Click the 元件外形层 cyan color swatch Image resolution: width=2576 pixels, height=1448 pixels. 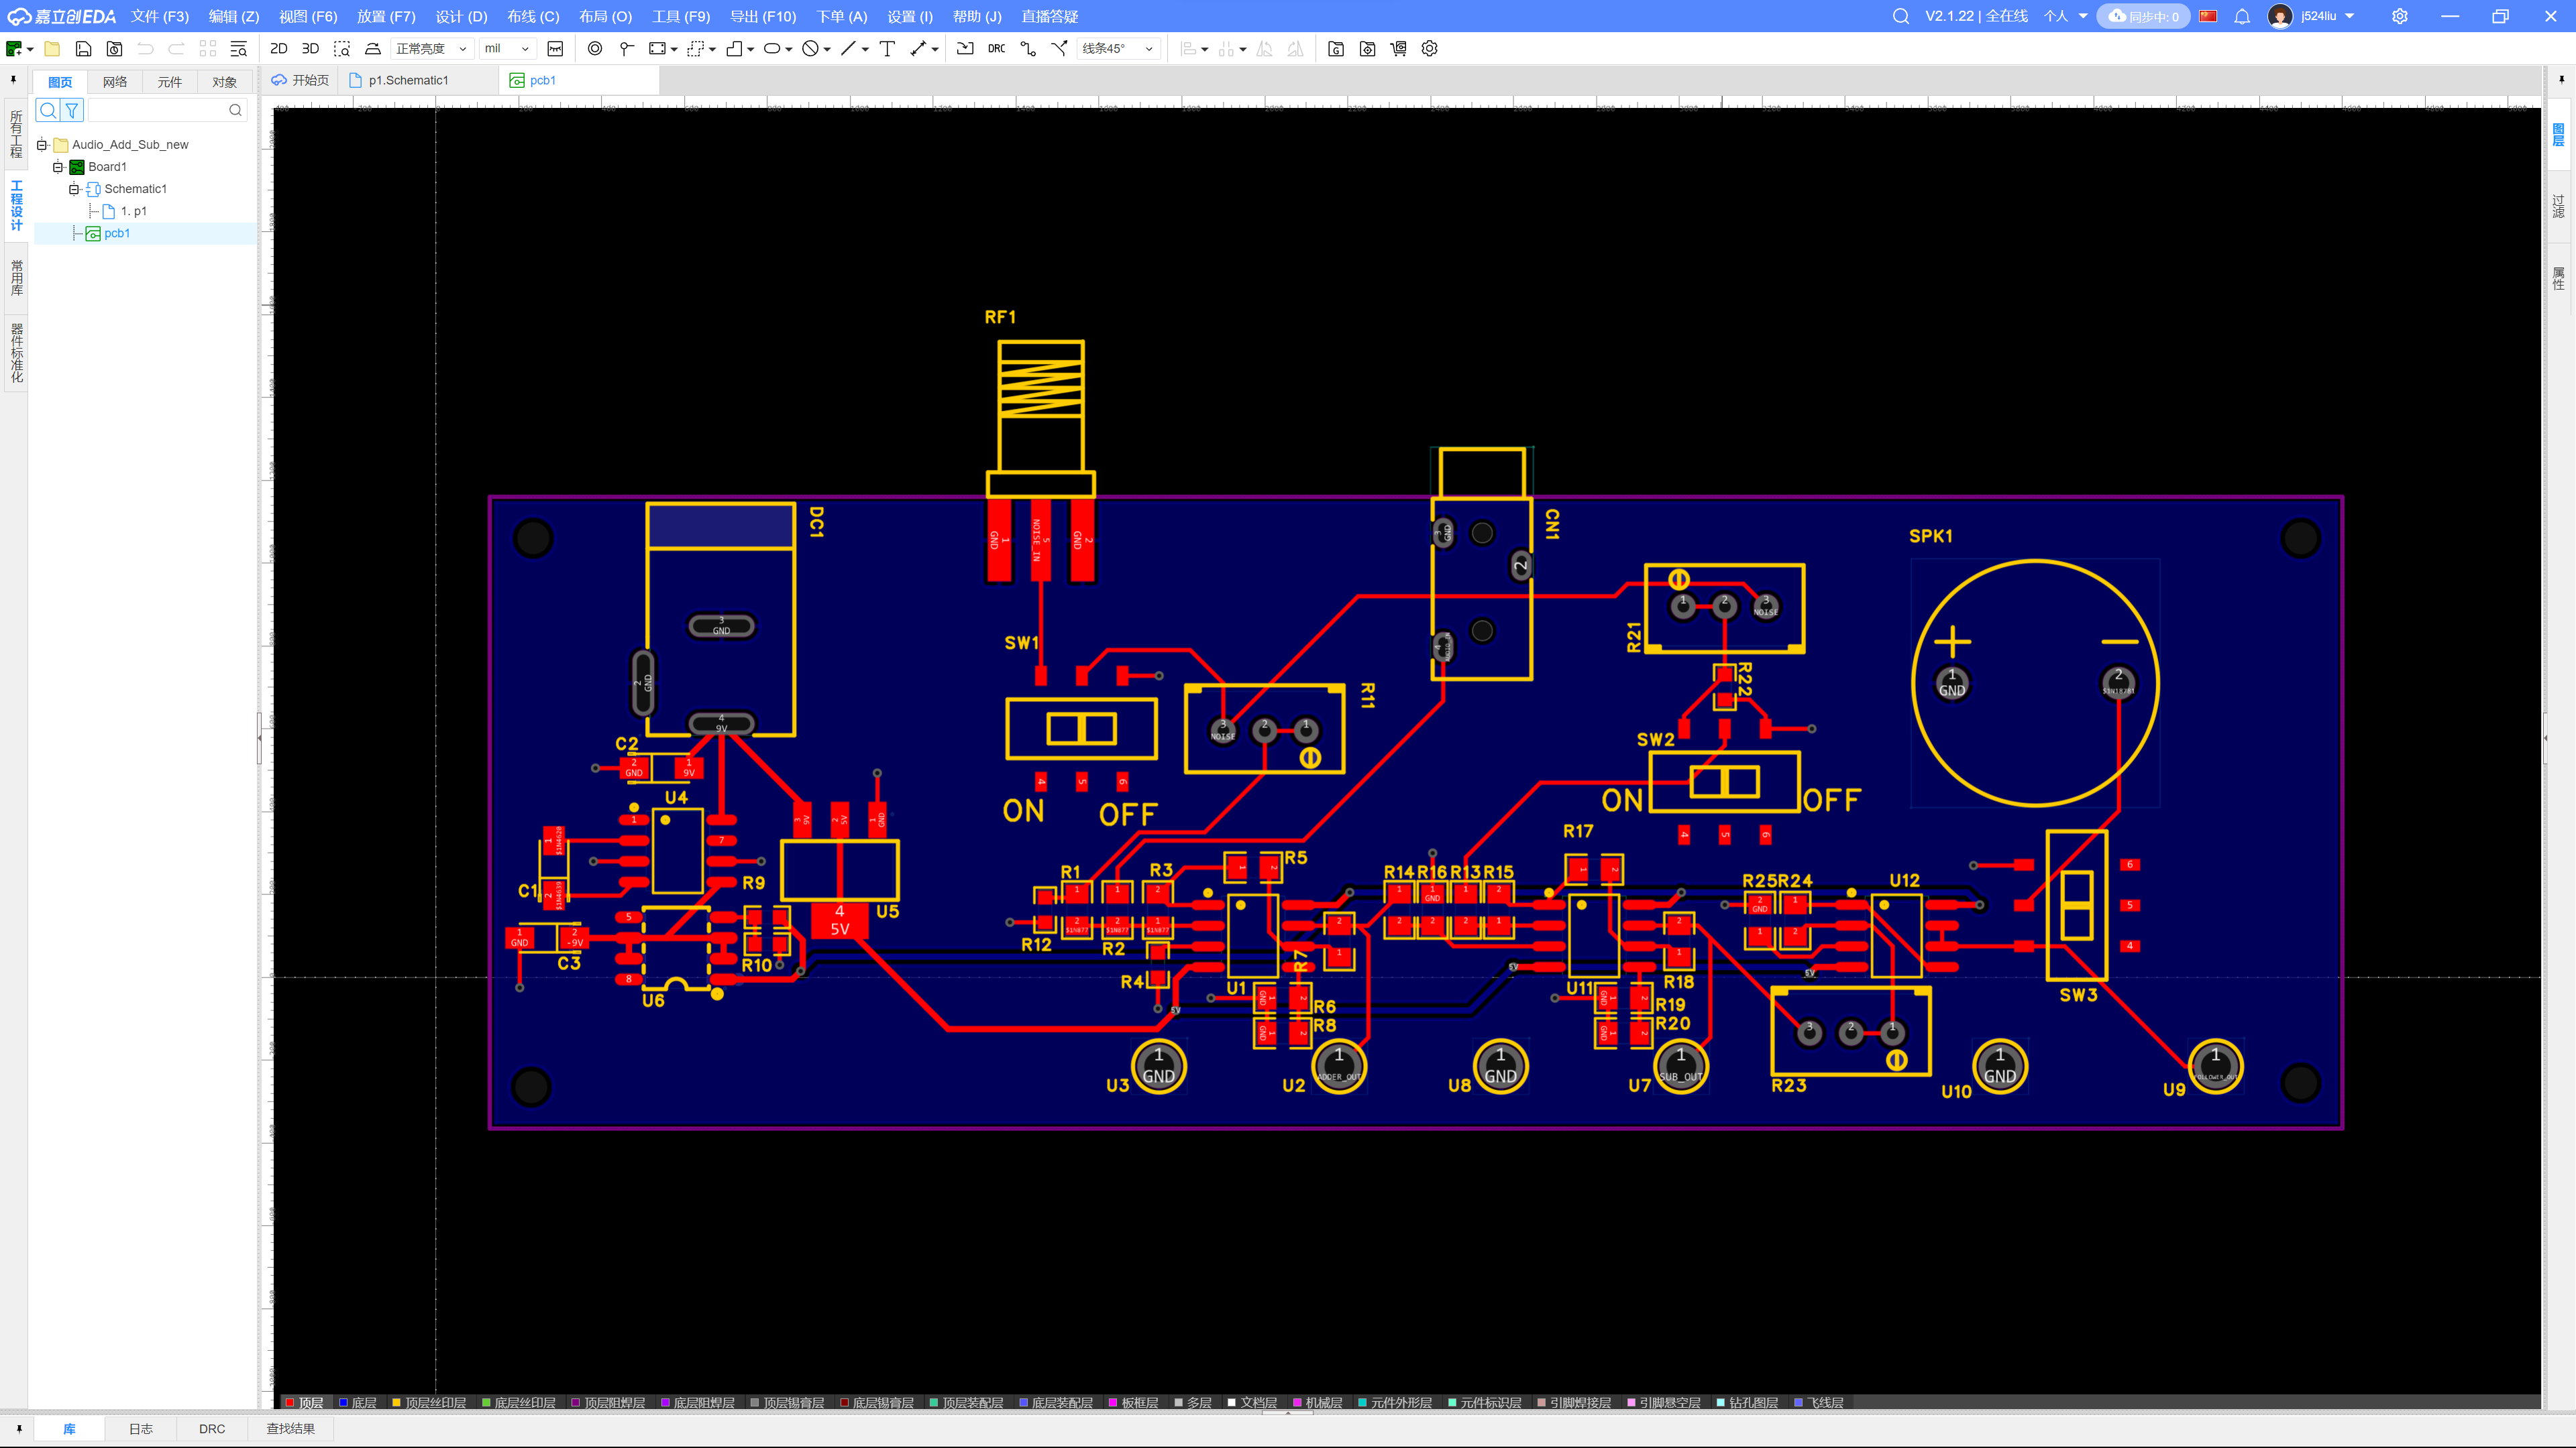(x=1362, y=1403)
